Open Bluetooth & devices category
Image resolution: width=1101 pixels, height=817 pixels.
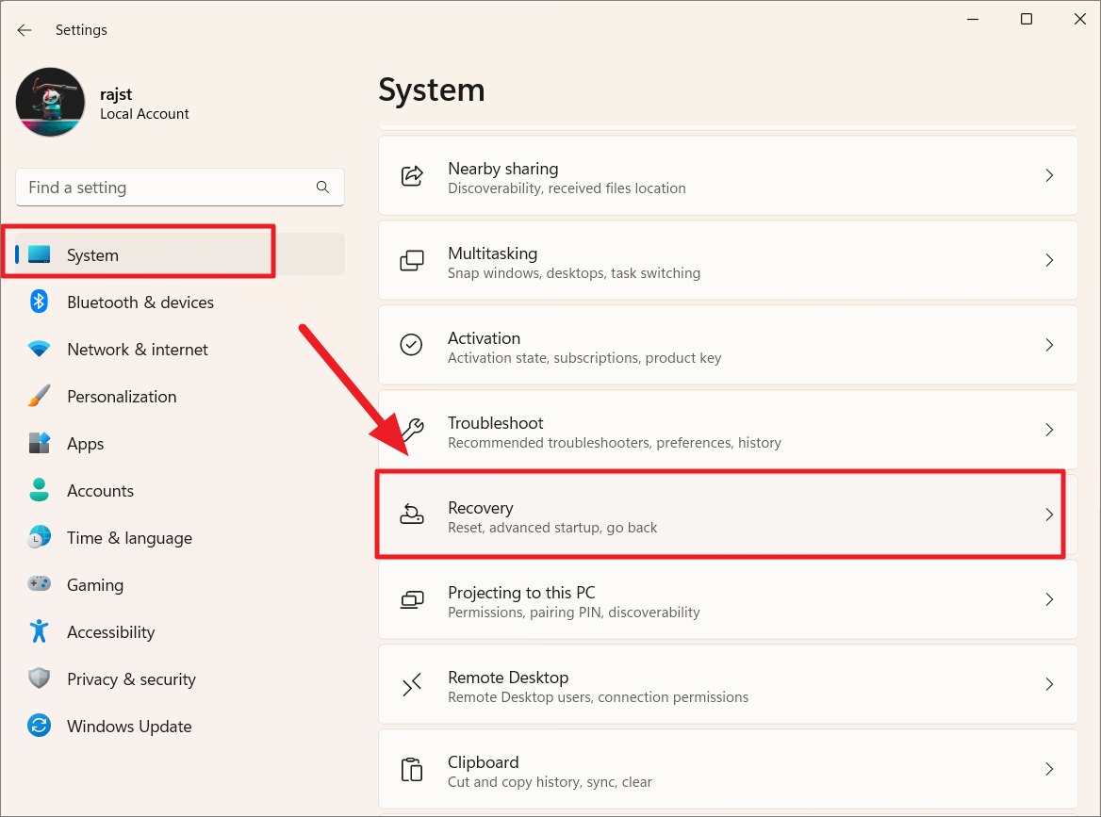tap(140, 302)
